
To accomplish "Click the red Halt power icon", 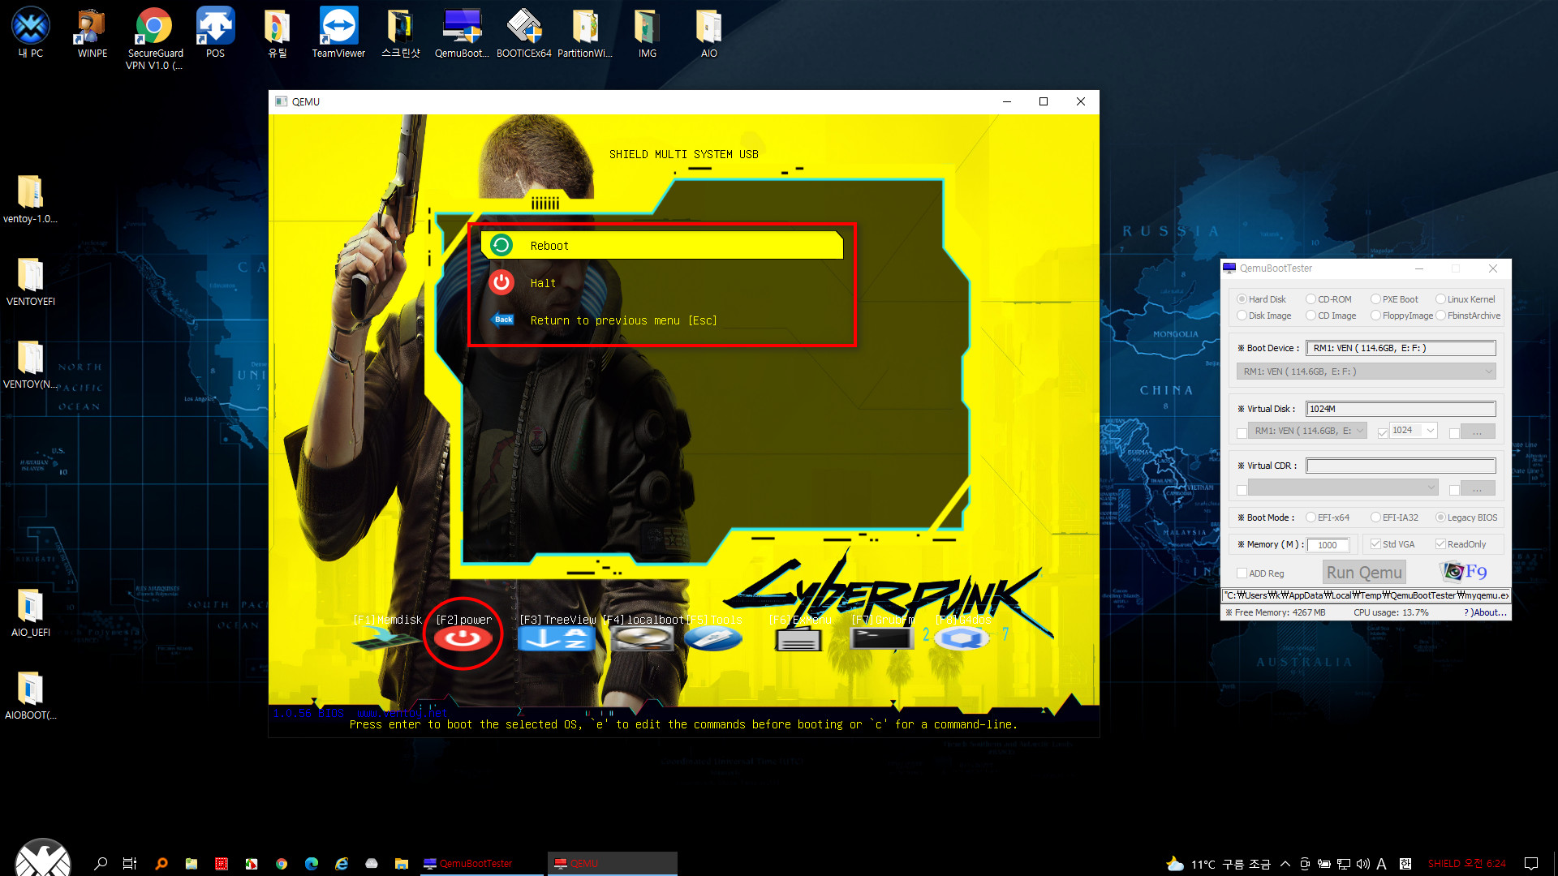I will tap(501, 282).
